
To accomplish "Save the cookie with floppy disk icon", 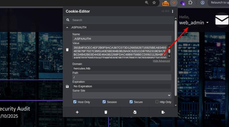I will pos(67,86).
